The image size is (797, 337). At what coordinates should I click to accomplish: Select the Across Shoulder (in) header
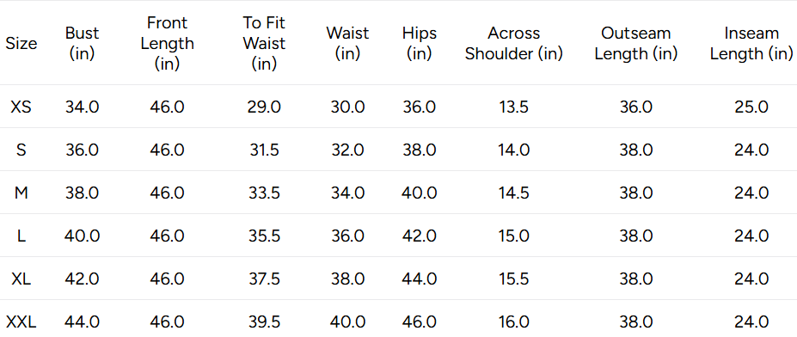tap(514, 43)
